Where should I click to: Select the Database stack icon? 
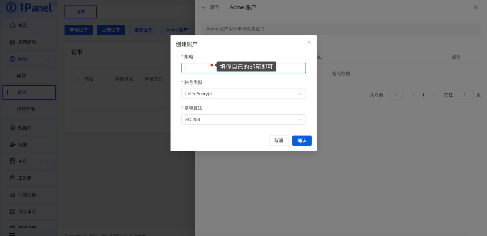click(13, 128)
